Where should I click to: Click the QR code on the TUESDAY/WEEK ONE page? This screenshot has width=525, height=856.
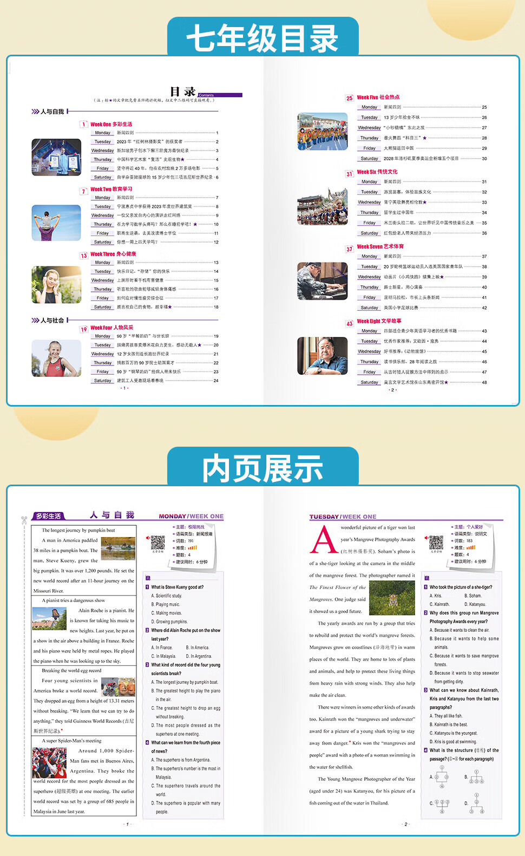coord(436,543)
